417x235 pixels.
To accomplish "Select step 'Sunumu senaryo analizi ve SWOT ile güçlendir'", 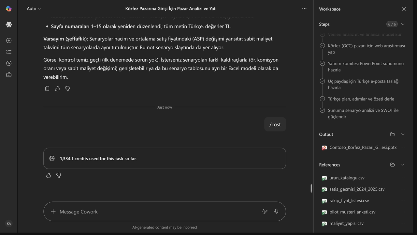I will click(363, 113).
